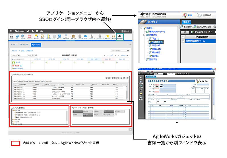Open the お気に入り star icon
The image size is (227, 158).
[x=108, y=37]
